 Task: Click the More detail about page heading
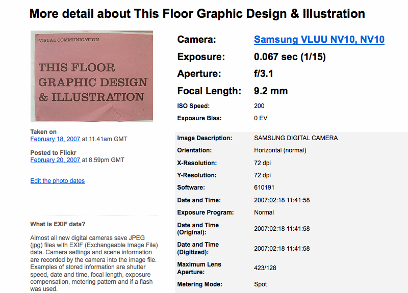click(x=197, y=14)
